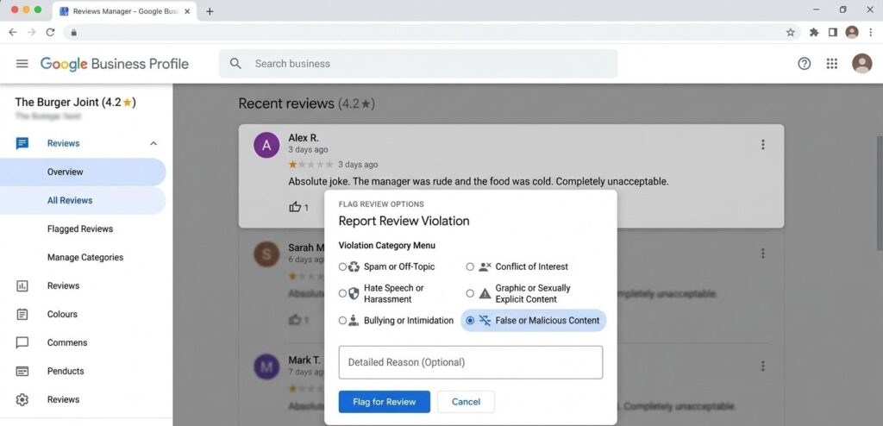The image size is (883, 426).
Task: Close the Reviews Manager tab
Action: (x=187, y=11)
